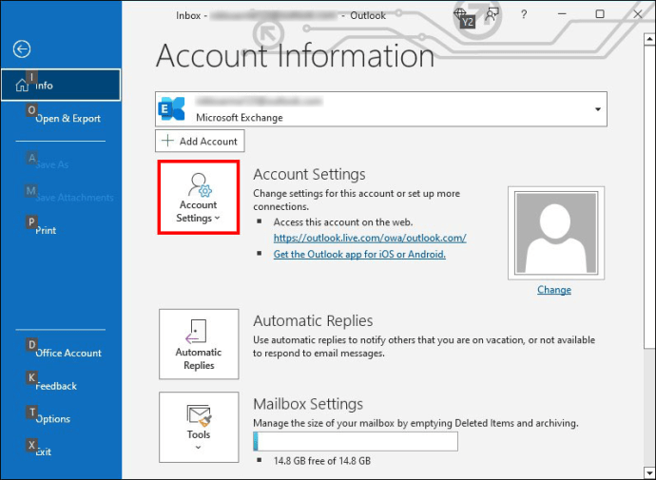Click the Microsoft Exchange account icon
This screenshot has height=480, width=656.
point(171,108)
